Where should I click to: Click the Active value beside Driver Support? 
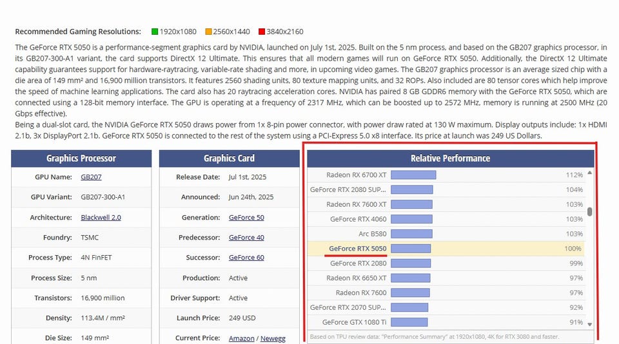238,298
